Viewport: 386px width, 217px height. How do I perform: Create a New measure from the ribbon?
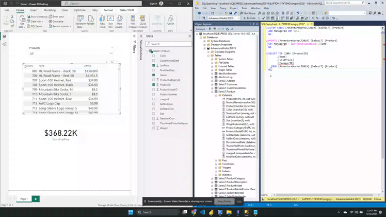(x=133, y=20)
